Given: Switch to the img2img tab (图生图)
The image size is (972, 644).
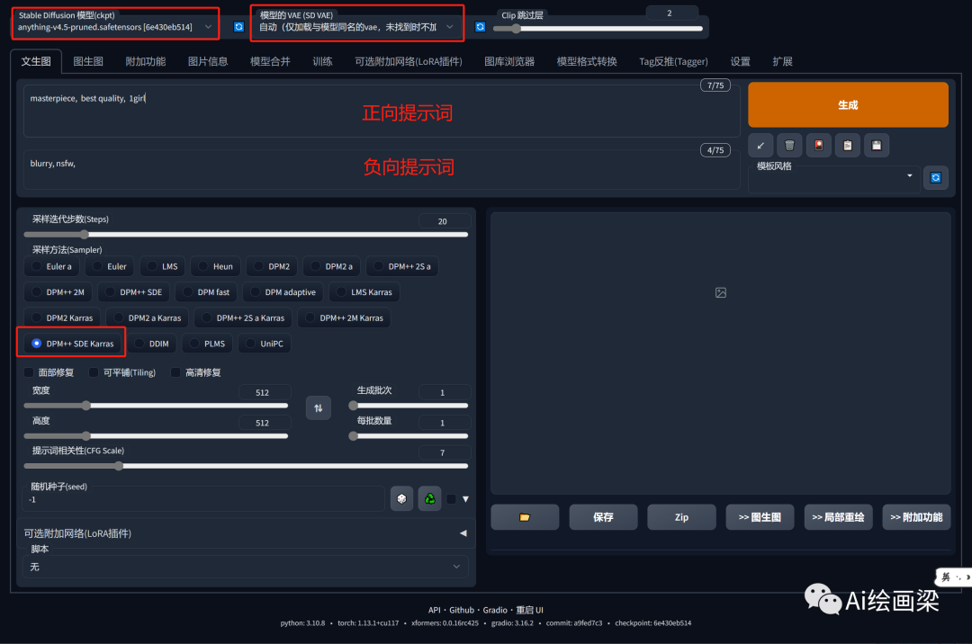Looking at the screenshot, I should (x=88, y=61).
